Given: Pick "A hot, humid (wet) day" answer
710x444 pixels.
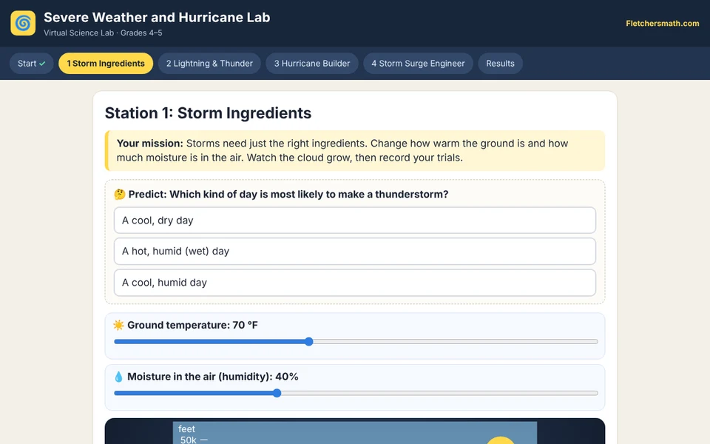Looking at the screenshot, I should 354,251.
